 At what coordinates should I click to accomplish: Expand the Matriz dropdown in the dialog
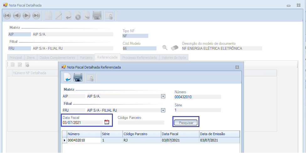[163, 96]
